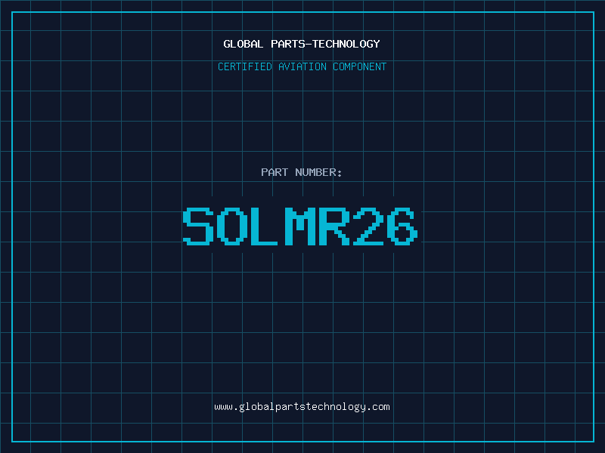Screen dimensions: 605x453
Task: Click the GLOBAL PARTS-TECHNOLOGY company heading
Action: [302, 44]
